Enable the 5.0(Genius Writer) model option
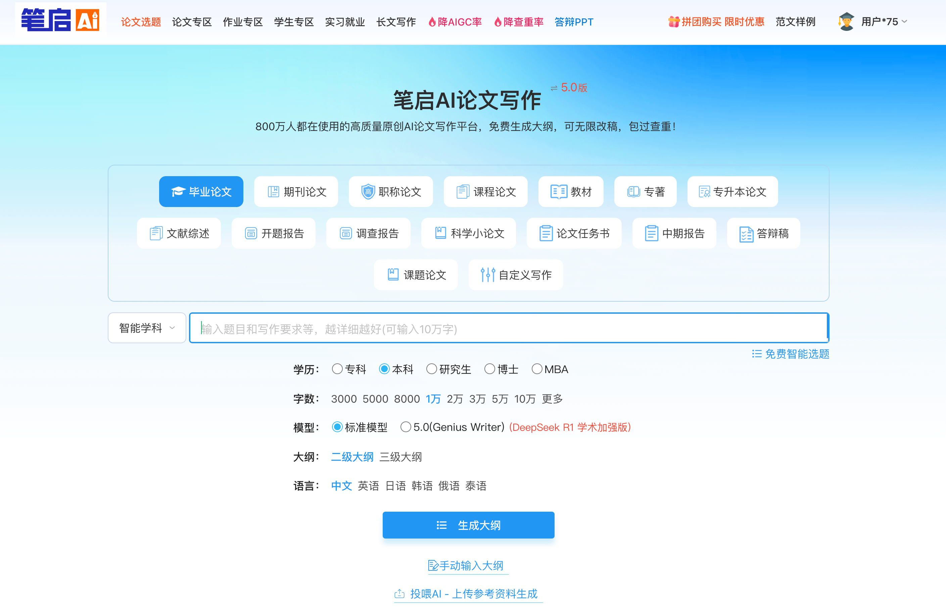 click(x=406, y=427)
